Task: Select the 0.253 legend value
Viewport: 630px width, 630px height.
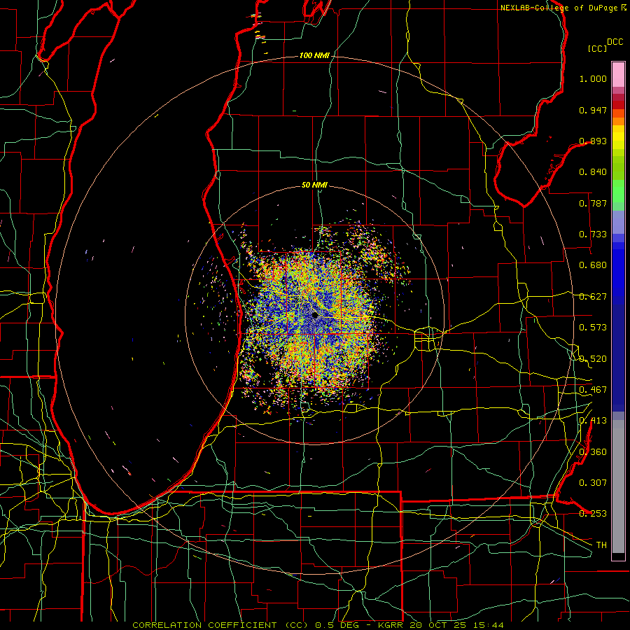Action: coord(593,514)
